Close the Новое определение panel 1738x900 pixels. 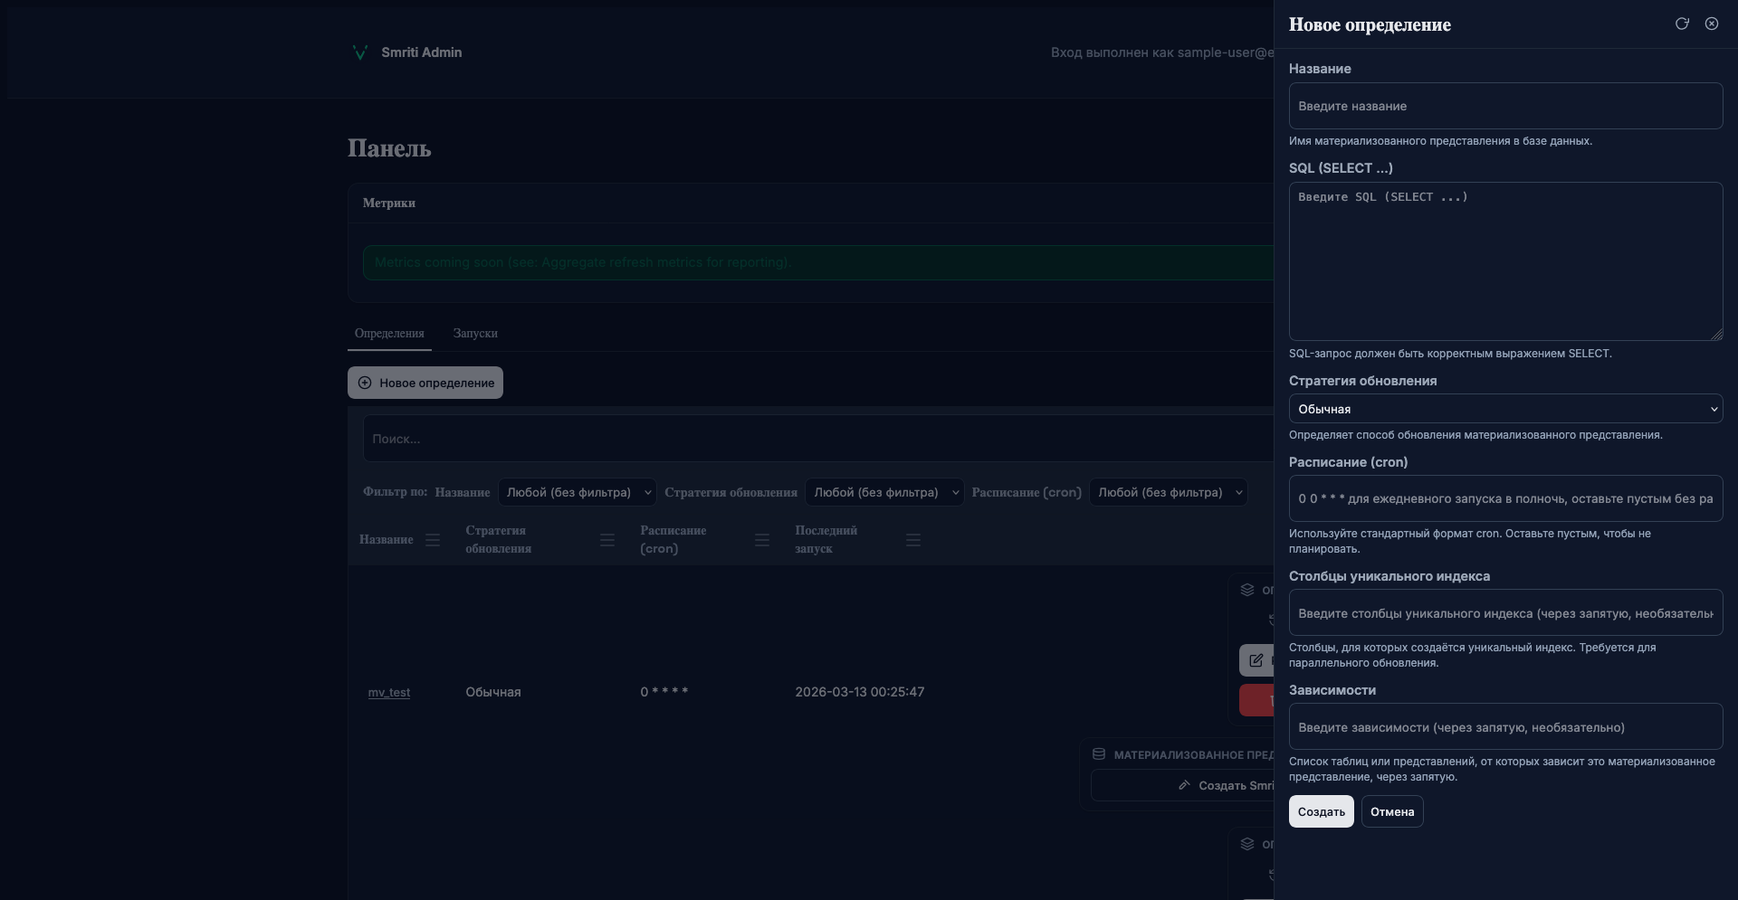click(1711, 24)
